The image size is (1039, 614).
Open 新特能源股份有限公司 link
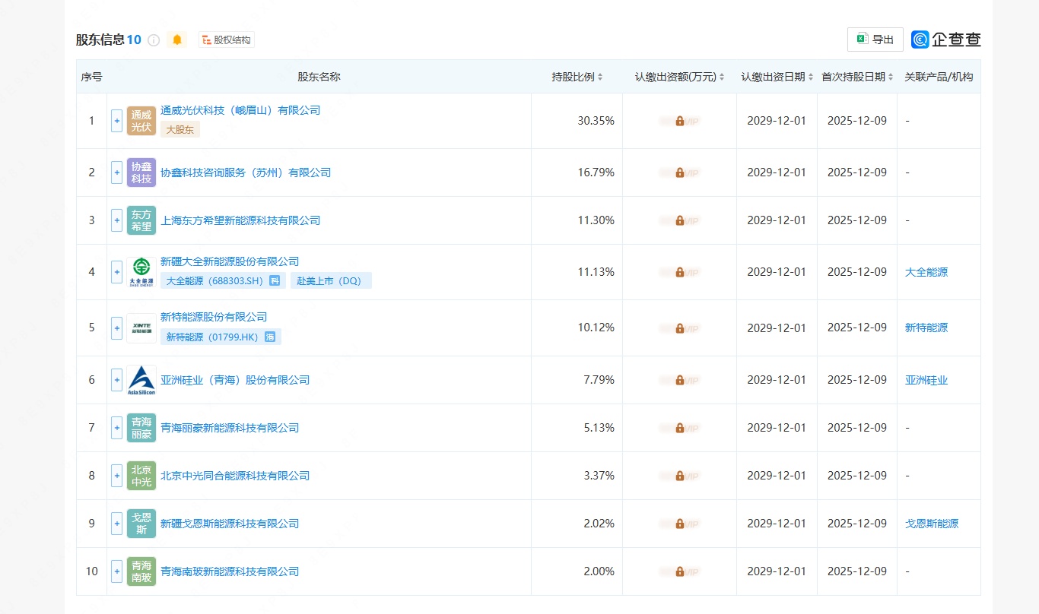click(214, 317)
